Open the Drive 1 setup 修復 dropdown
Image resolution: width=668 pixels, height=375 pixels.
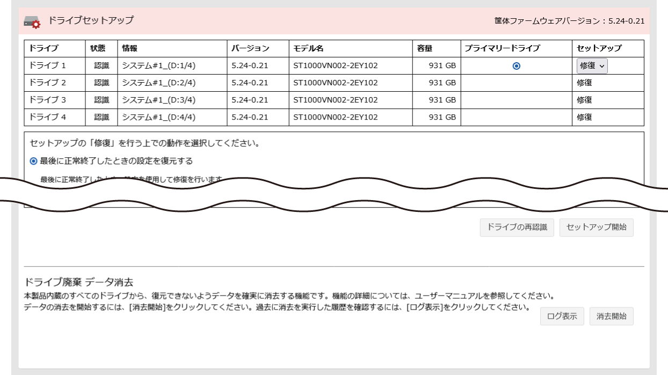[x=592, y=65]
